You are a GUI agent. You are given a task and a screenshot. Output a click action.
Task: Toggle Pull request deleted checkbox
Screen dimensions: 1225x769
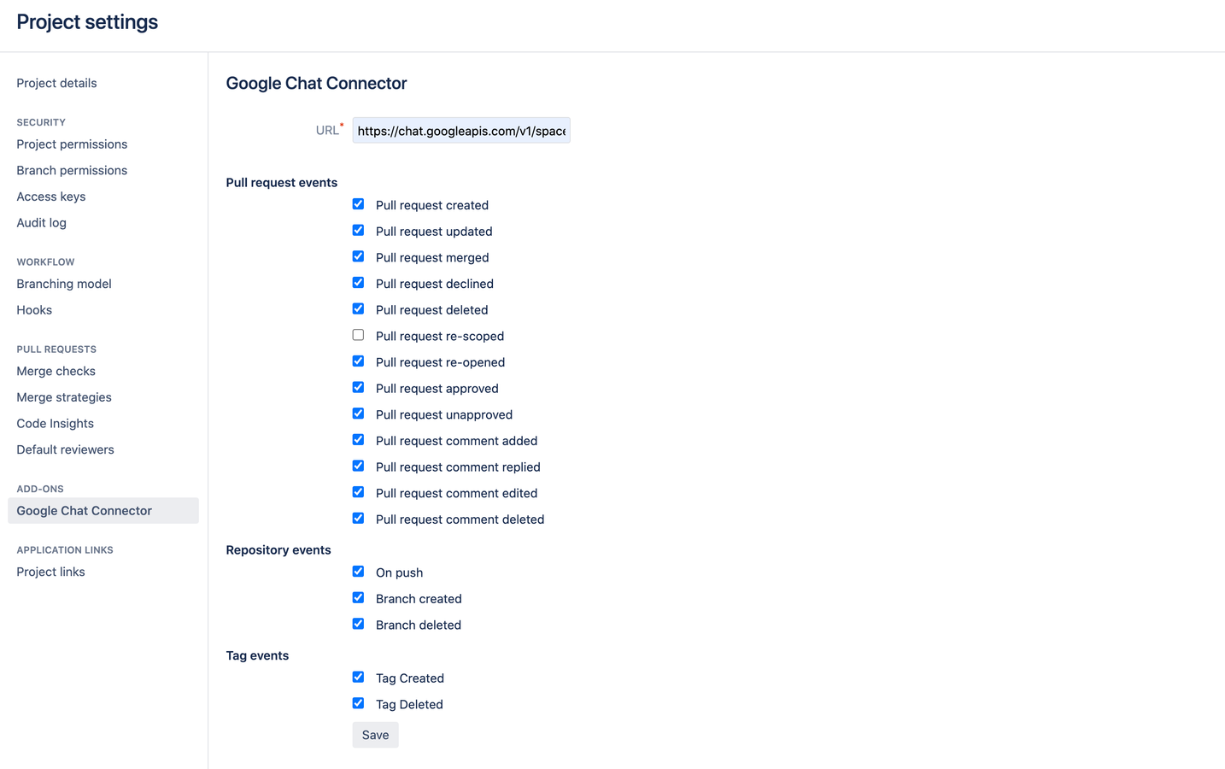click(x=358, y=309)
